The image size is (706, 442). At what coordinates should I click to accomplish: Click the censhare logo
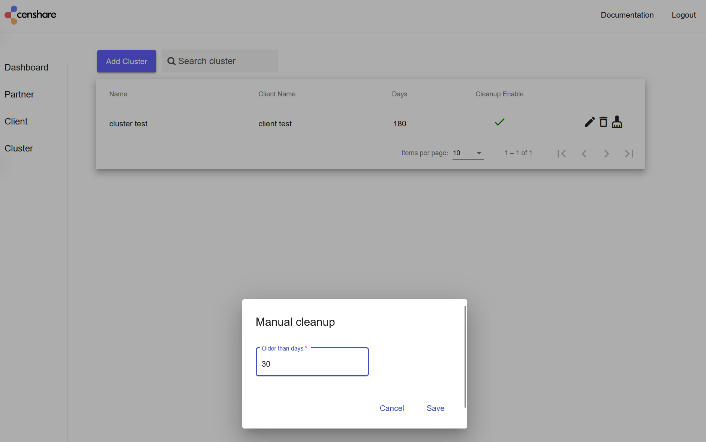30,15
